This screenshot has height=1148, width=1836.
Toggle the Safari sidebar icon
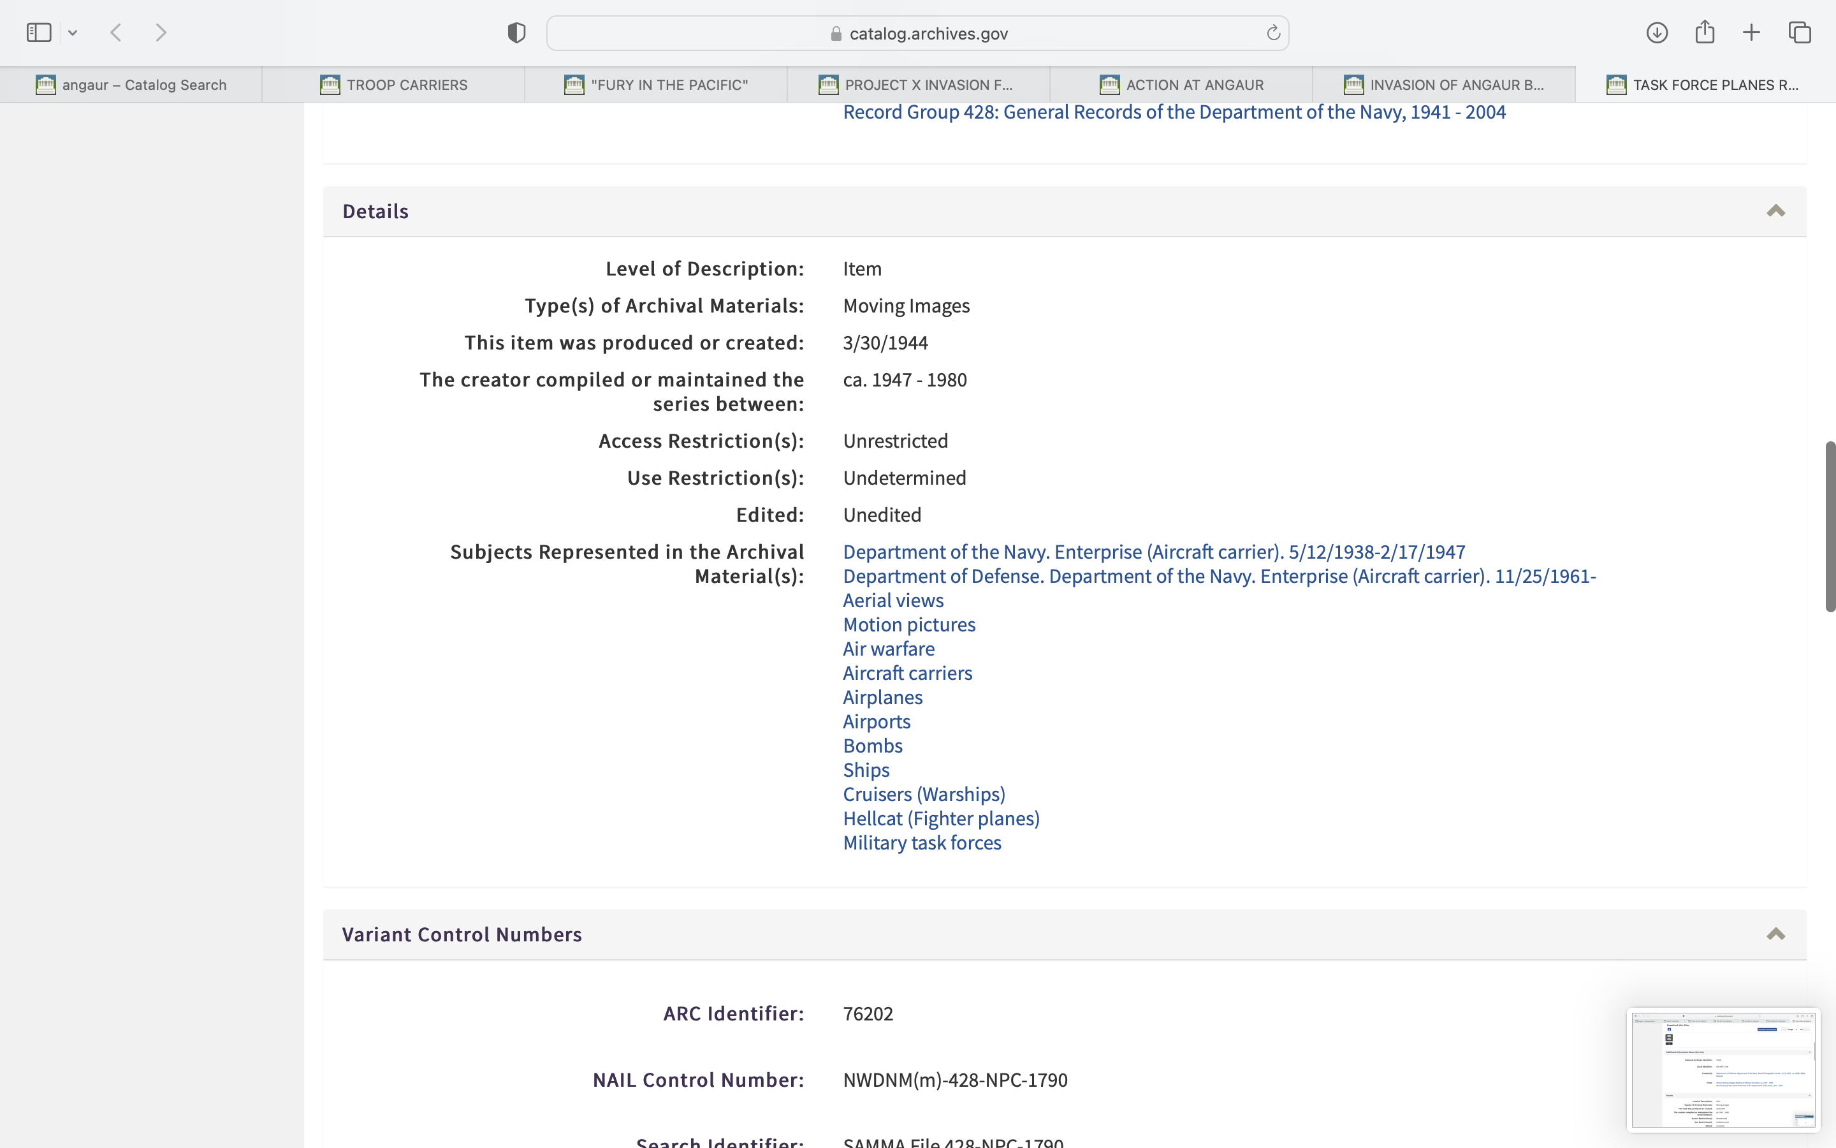coord(39,33)
